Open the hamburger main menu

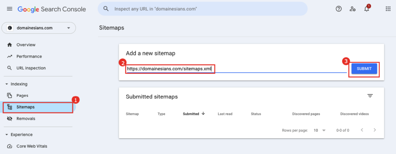pyautogui.click(x=9, y=9)
